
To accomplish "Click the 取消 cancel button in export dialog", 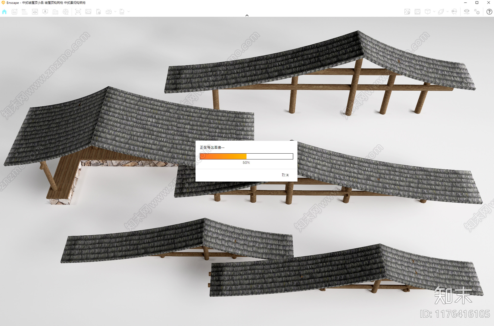I will tap(285, 175).
